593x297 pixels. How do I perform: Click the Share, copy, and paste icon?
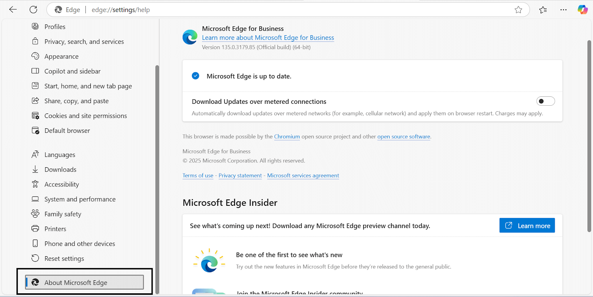35,100
